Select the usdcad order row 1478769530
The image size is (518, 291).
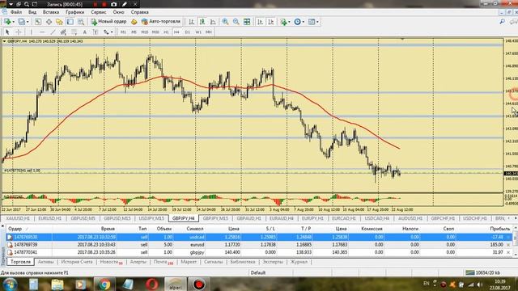click(x=259, y=237)
